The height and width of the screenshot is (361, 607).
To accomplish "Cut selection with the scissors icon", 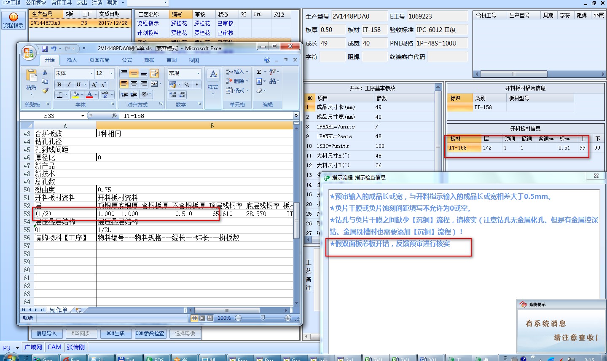I will pyautogui.click(x=45, y=72).
